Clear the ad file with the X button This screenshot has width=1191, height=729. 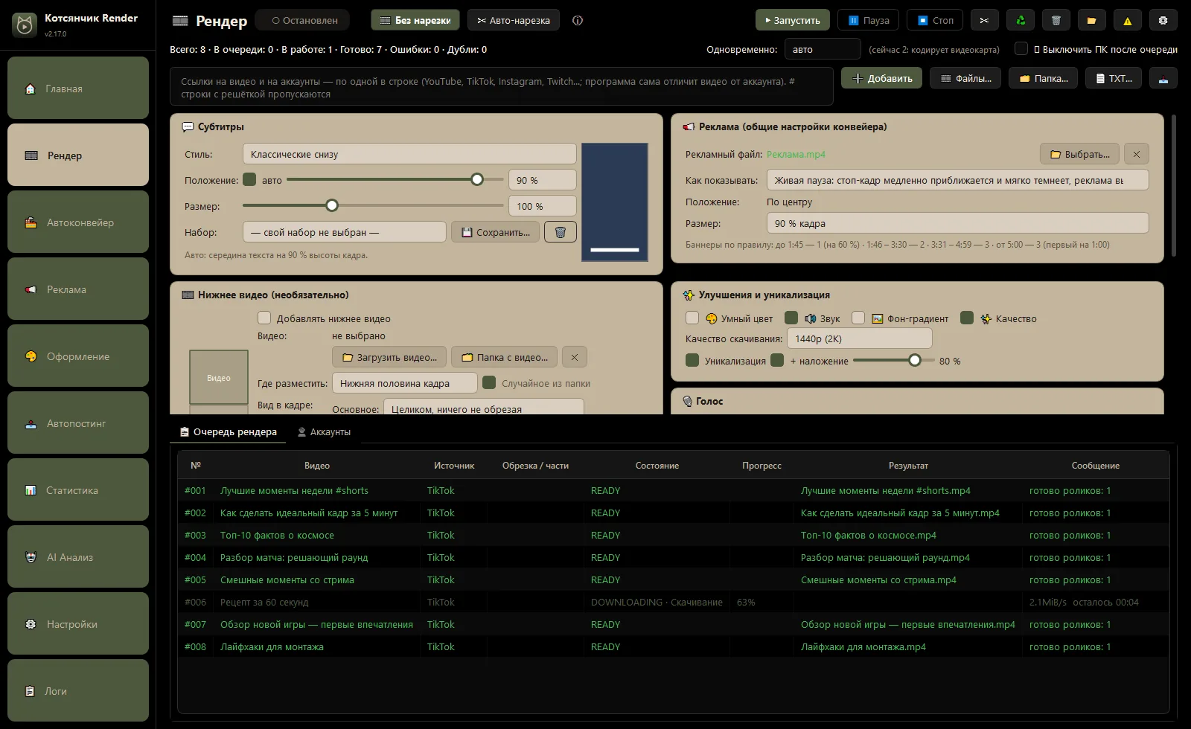[x=1136, y=154]
